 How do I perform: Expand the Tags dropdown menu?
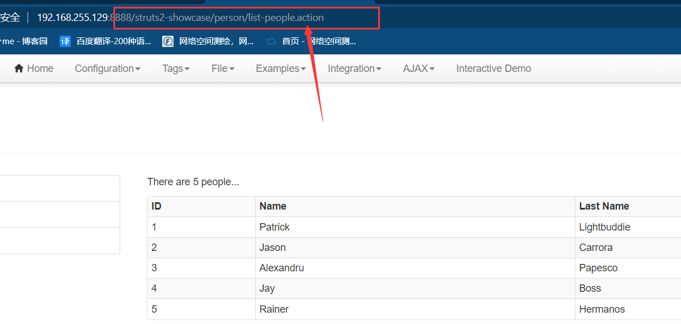click(176, 69)
